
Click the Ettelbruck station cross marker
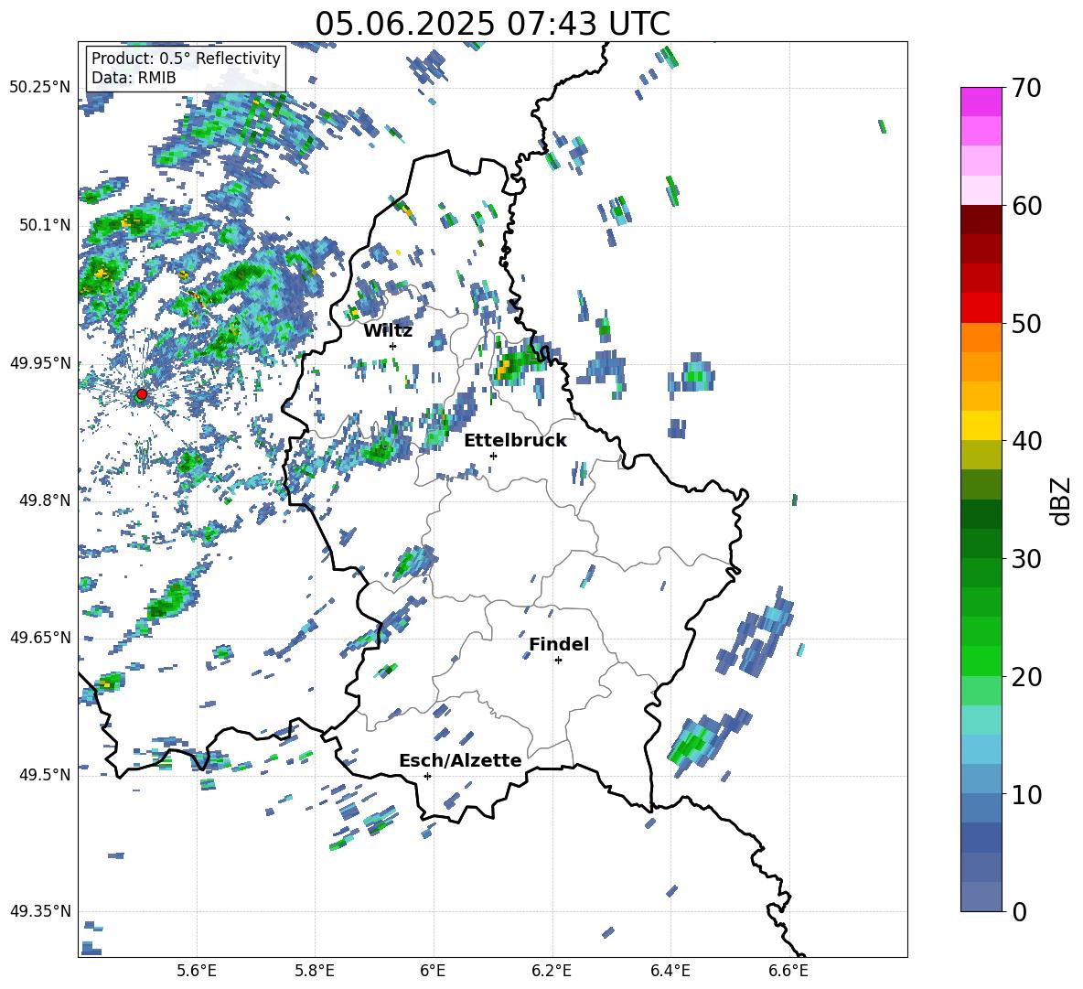(493, 456)
